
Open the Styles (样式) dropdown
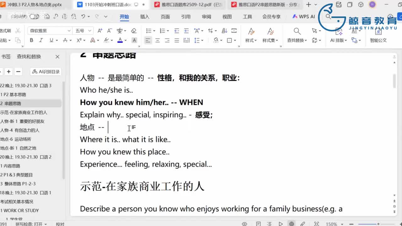coord(251,40)
